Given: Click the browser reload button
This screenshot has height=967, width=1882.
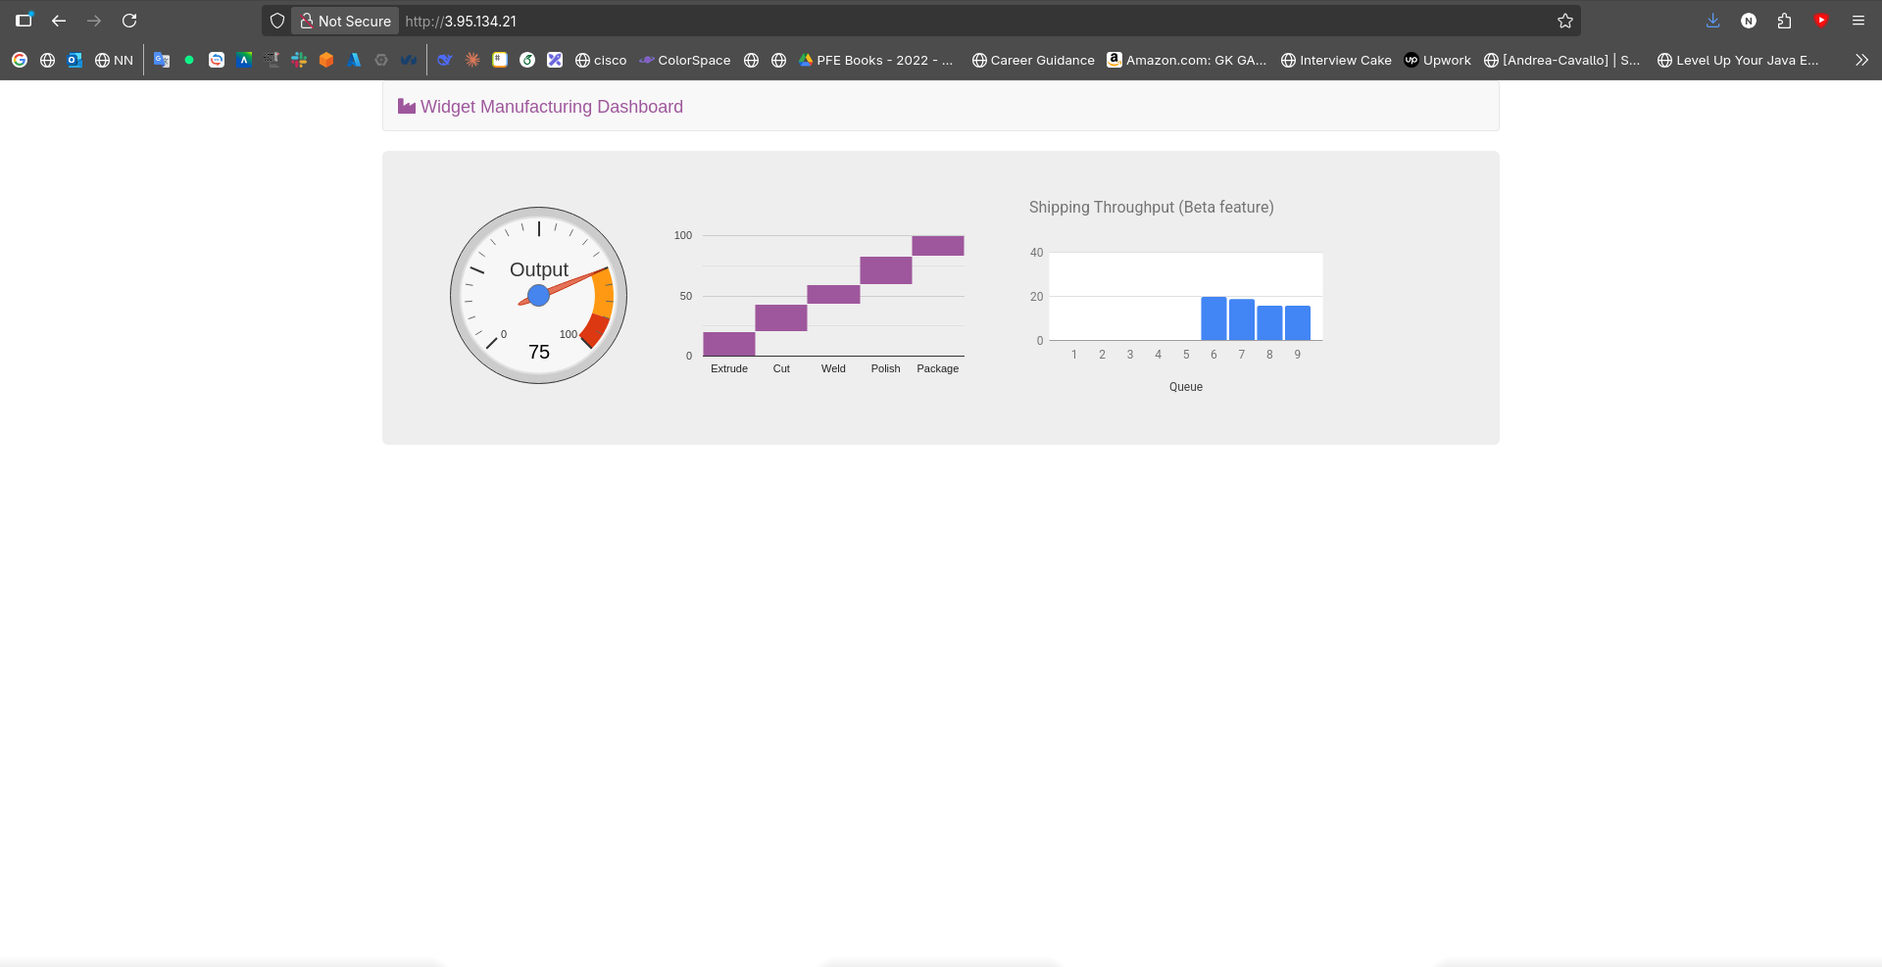Looking at the screenshot, I should 129,21.
